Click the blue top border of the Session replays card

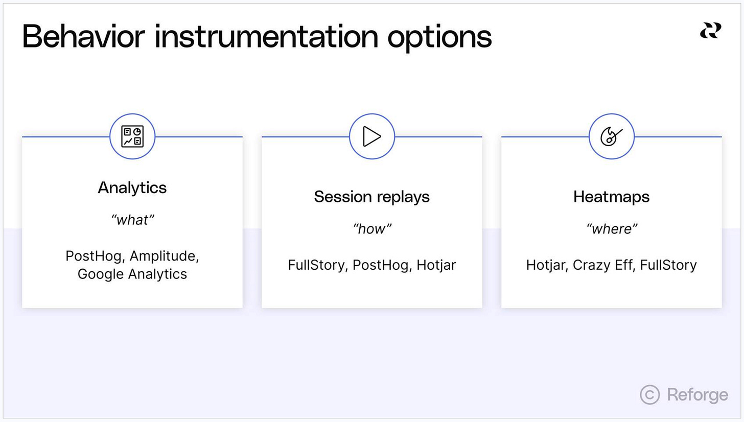pos(439,137)
